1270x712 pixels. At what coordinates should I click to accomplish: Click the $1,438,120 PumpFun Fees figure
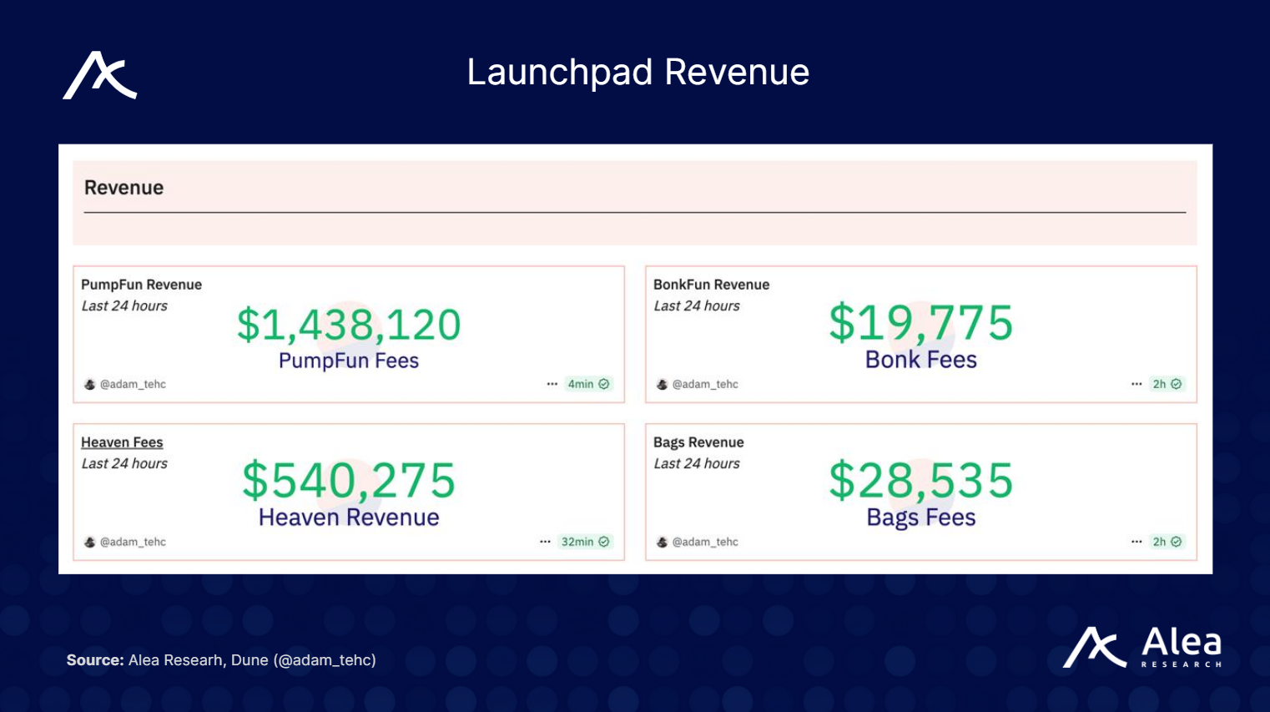(x=348, y=324)
